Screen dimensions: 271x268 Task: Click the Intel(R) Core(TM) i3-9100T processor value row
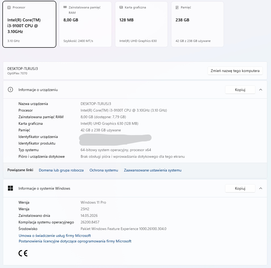tap(124, 110)
